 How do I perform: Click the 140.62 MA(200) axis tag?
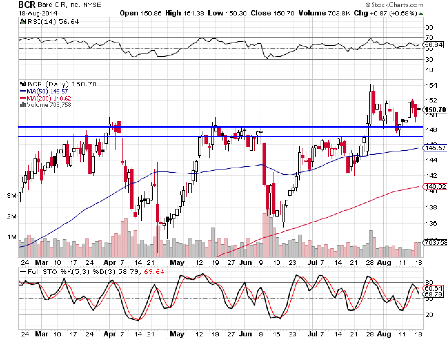click(x=435, y=186)
